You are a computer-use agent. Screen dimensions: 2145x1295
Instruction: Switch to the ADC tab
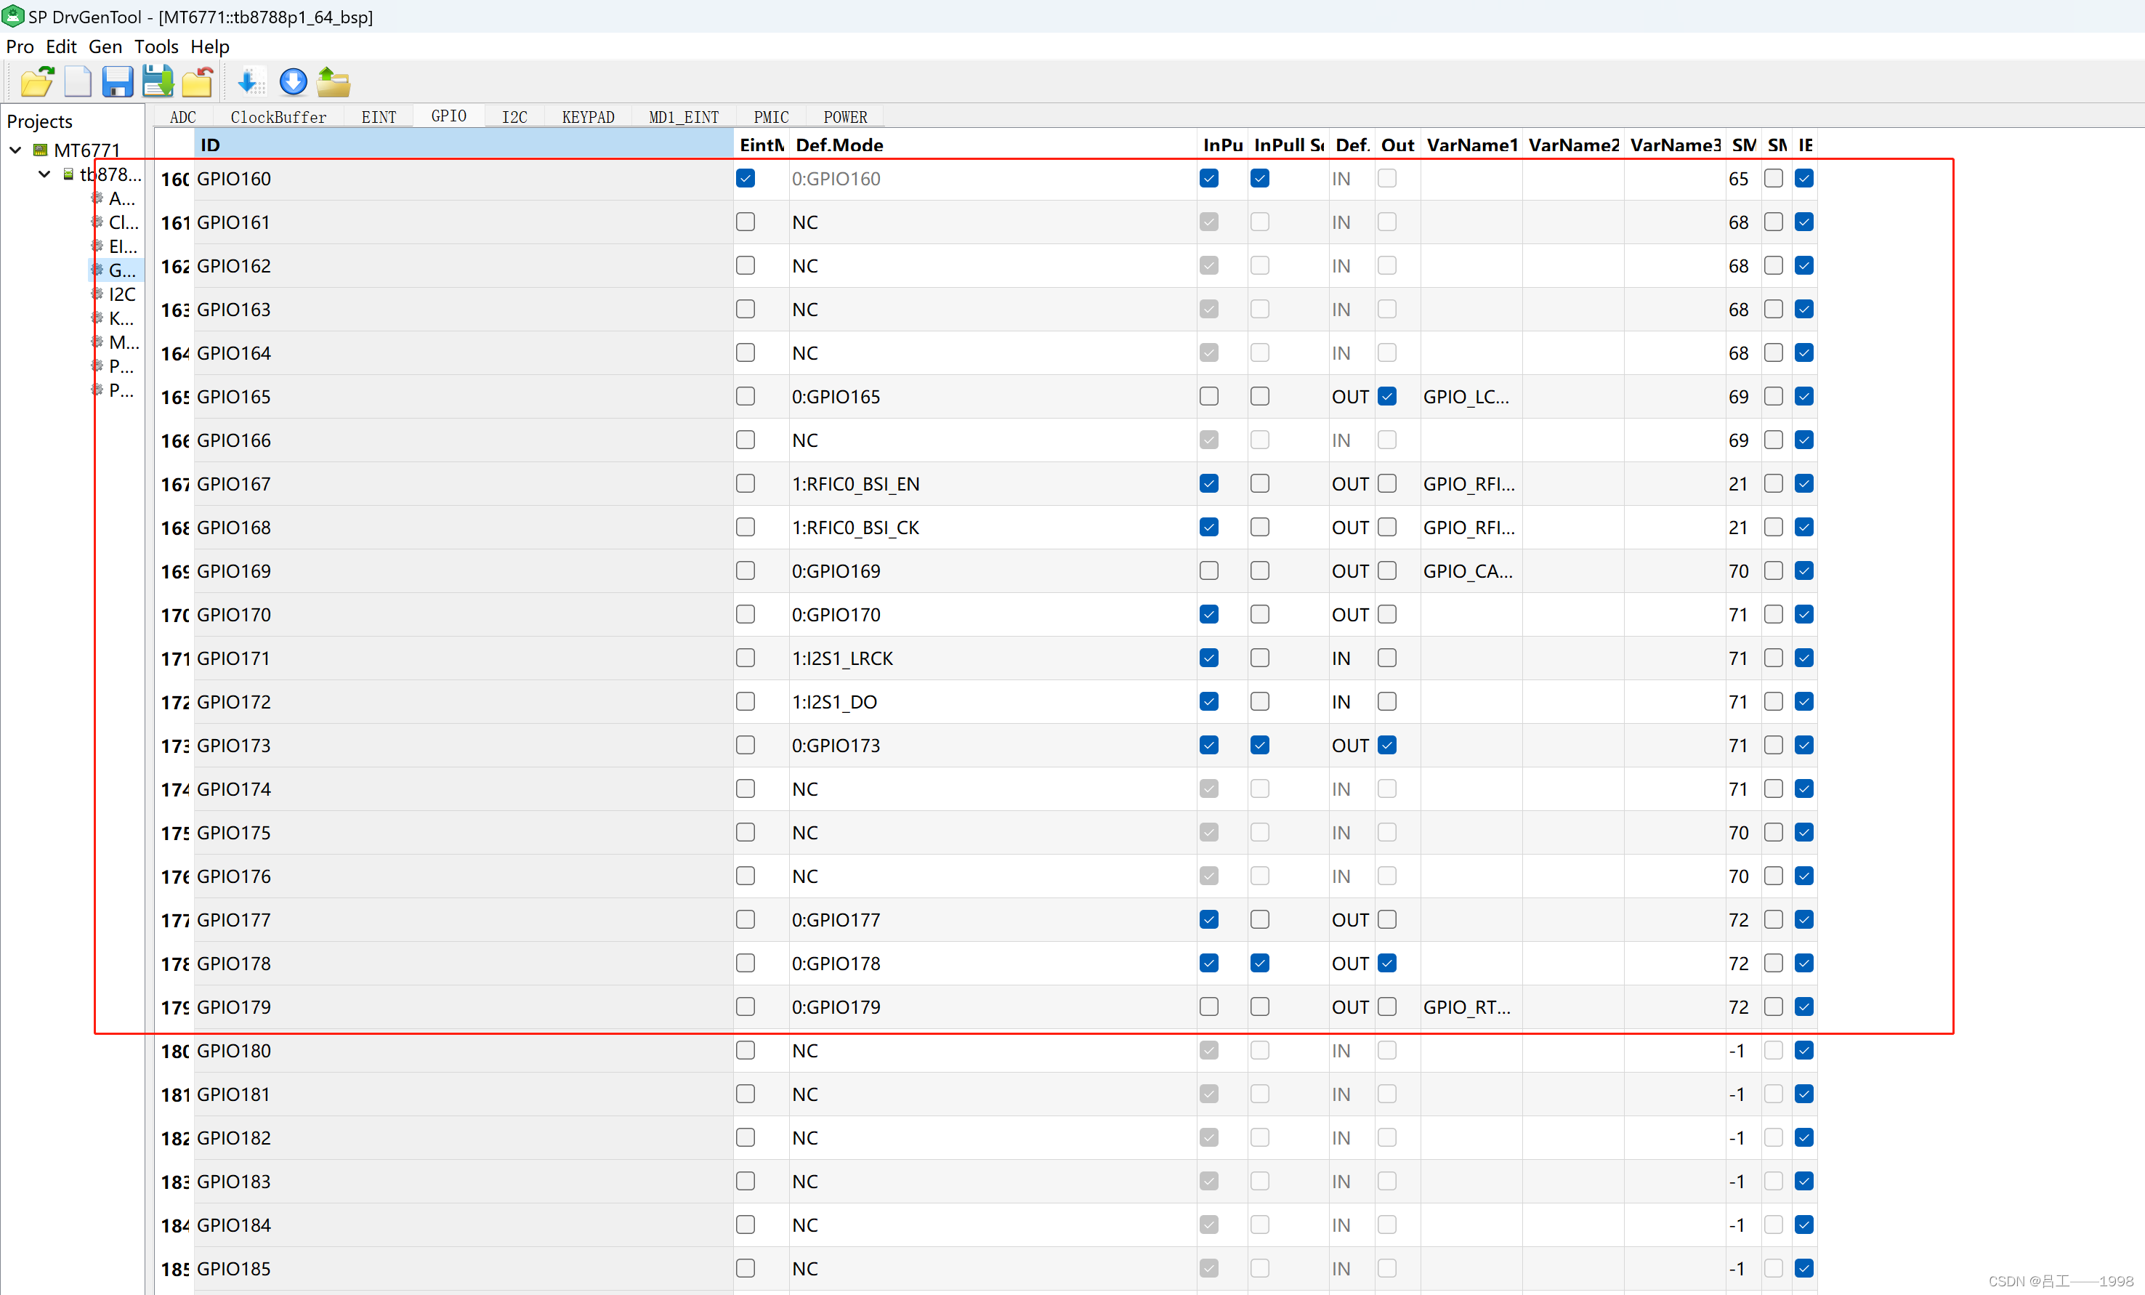pyautogui.click(x=183, y=117)
